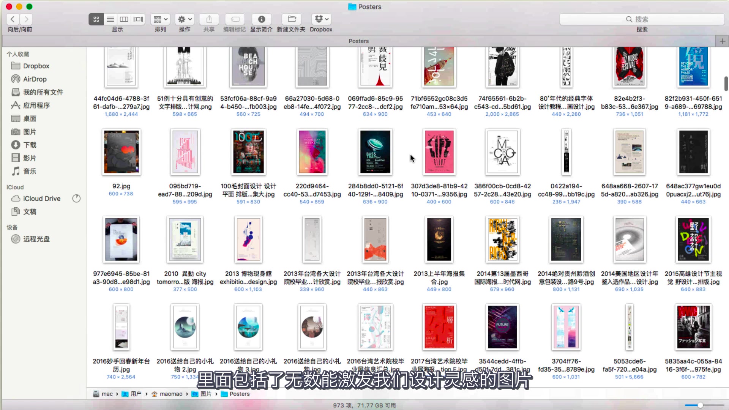Click the iCloud Drive sync progress icon
729x410 pixels.
point(76,199)
